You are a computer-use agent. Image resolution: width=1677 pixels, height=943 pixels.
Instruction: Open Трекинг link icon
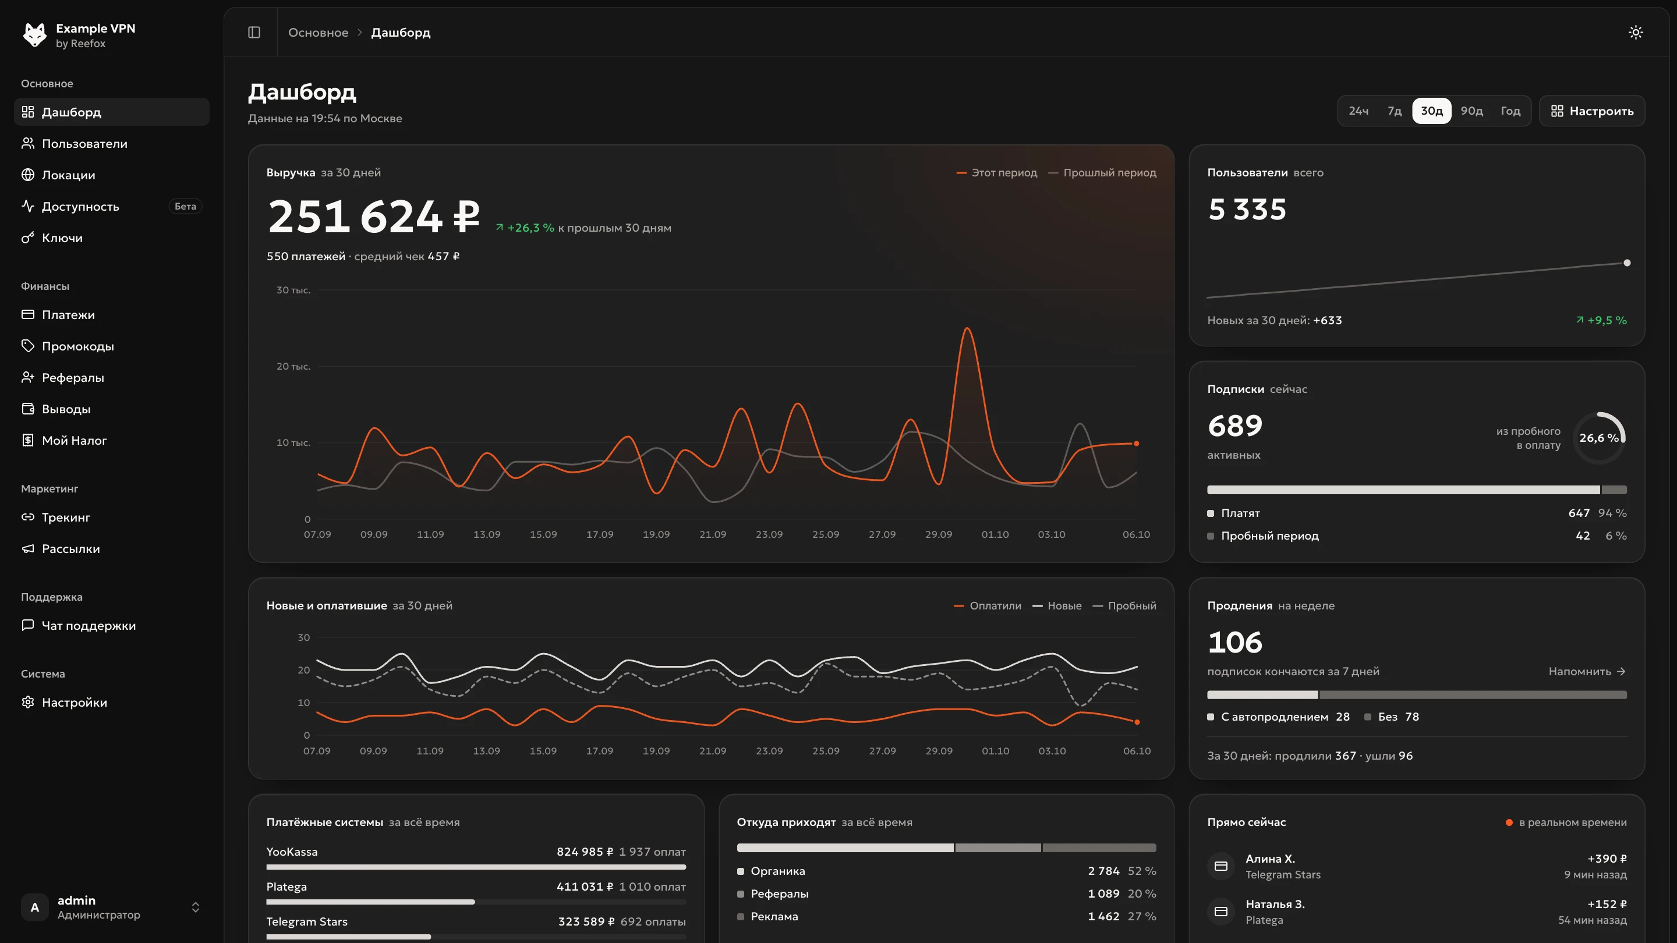[27, 517]
